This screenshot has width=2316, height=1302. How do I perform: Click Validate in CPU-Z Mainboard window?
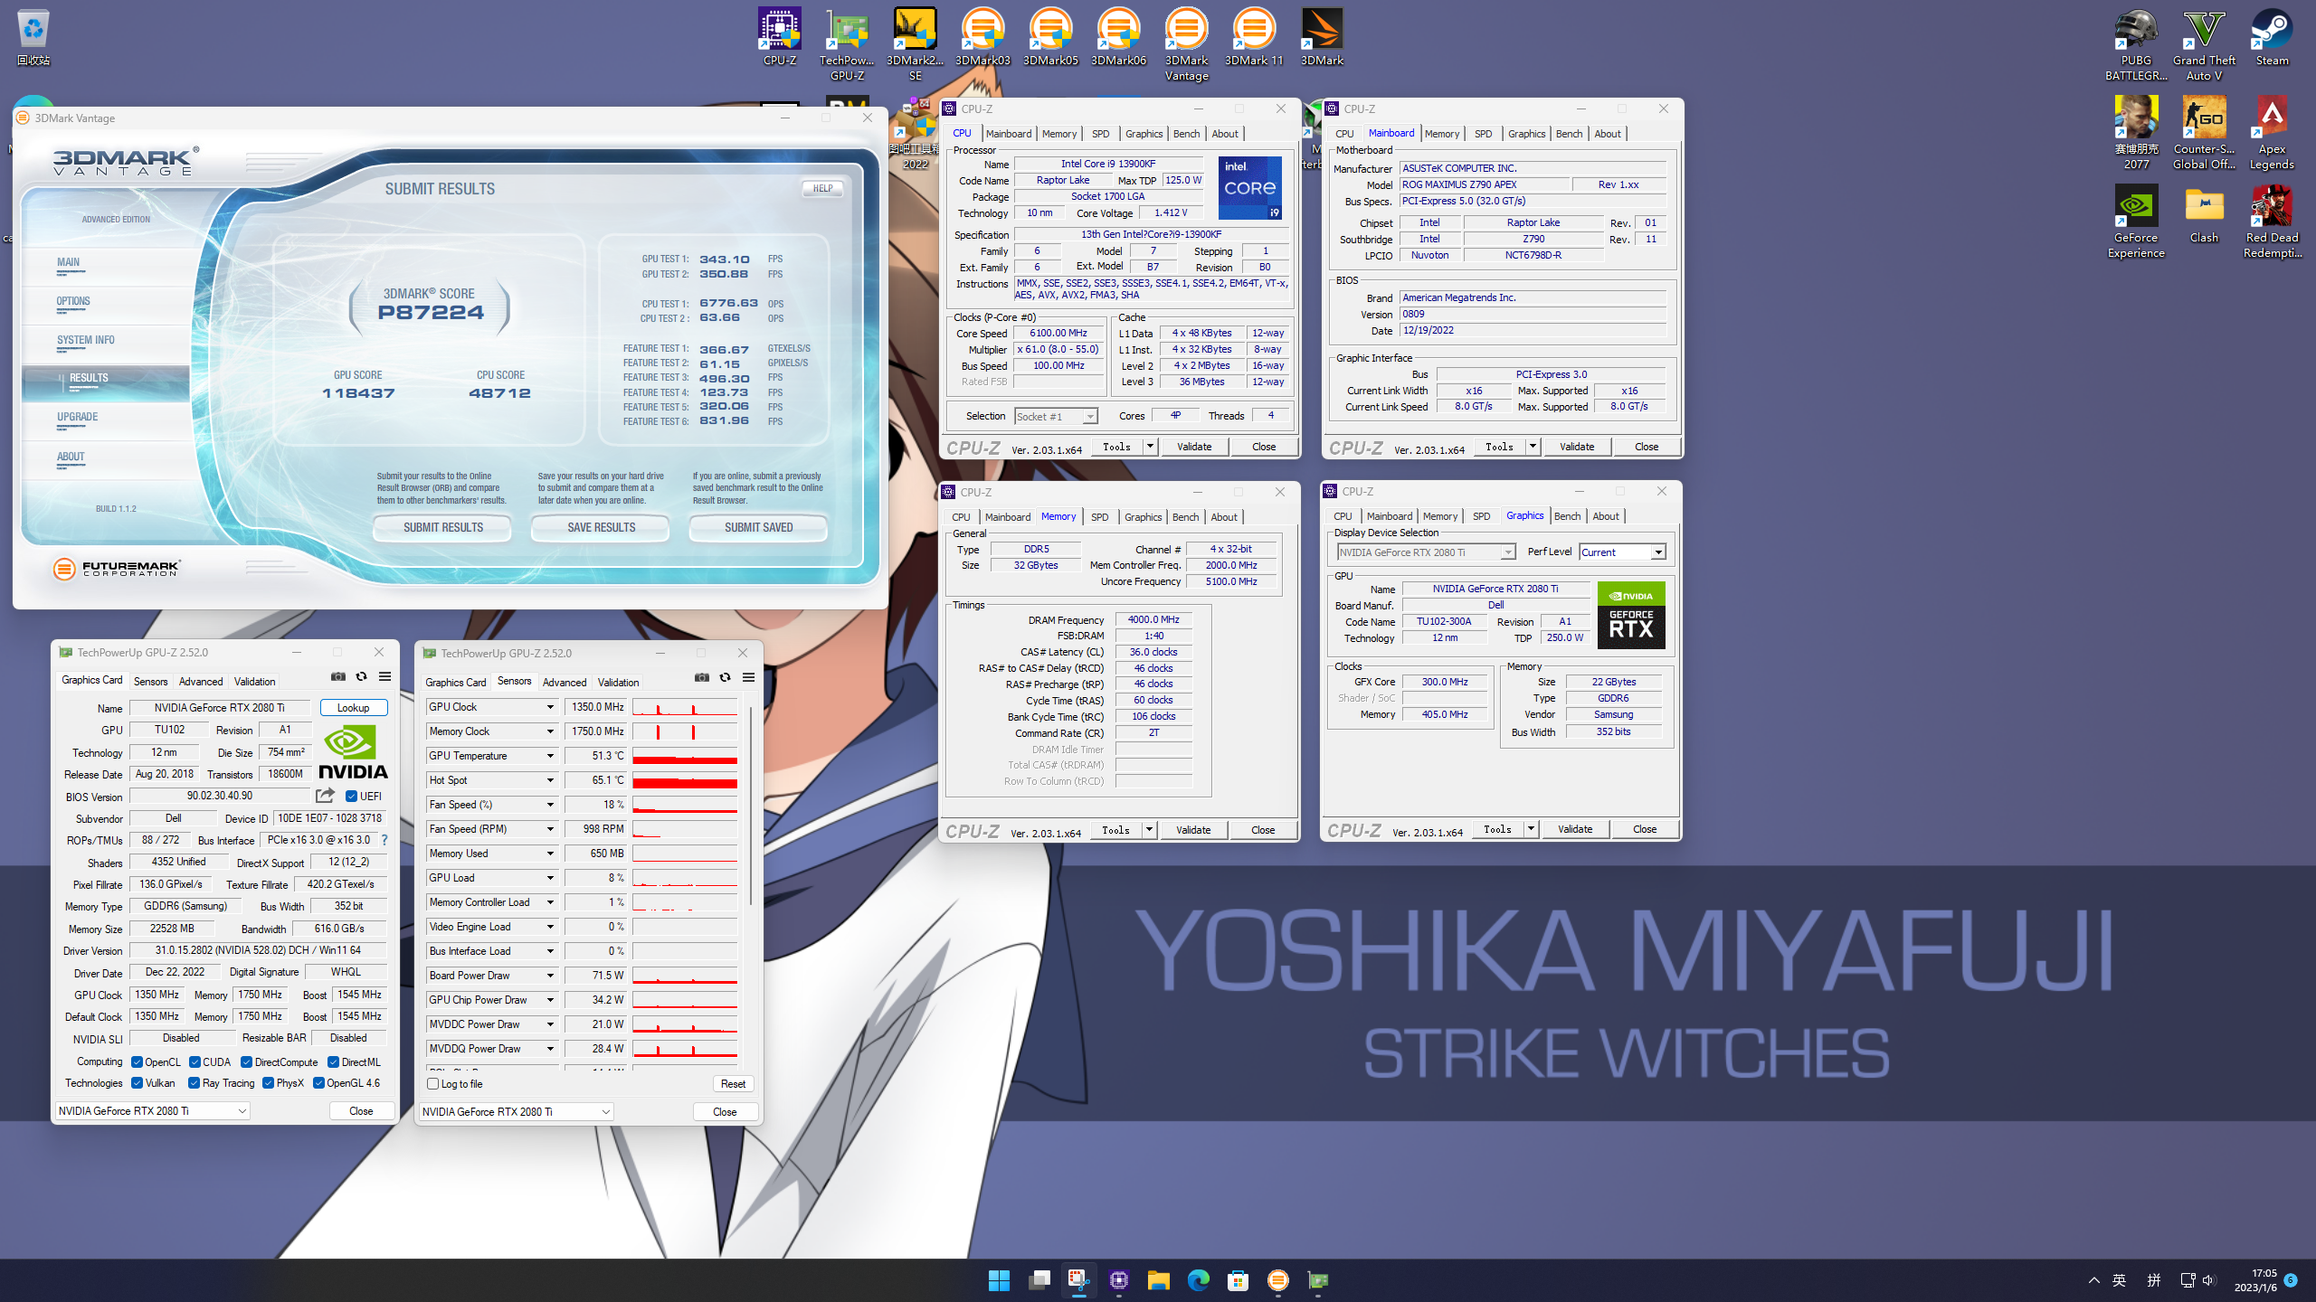tap(1577, 447)
